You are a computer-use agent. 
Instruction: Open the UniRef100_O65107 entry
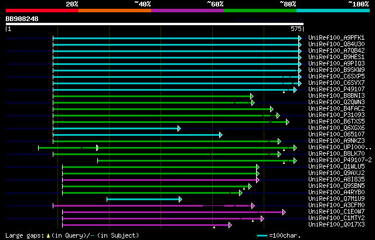(336, 135)
